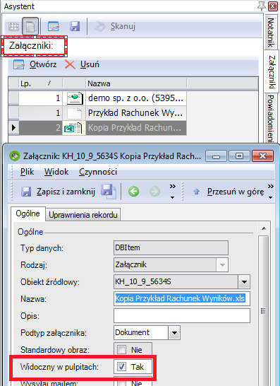
Task: Maximize the Załącznik window
Action: tap(239, 156)
